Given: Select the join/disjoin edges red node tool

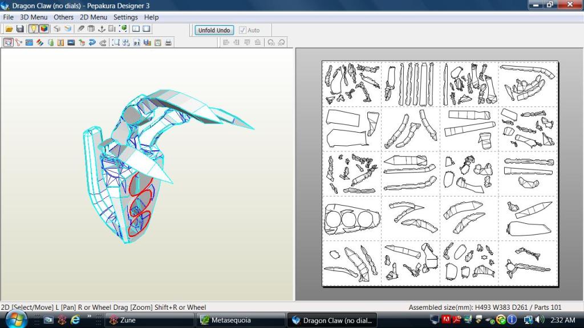Looking at the screenshot, I should [x=19, y=42].
